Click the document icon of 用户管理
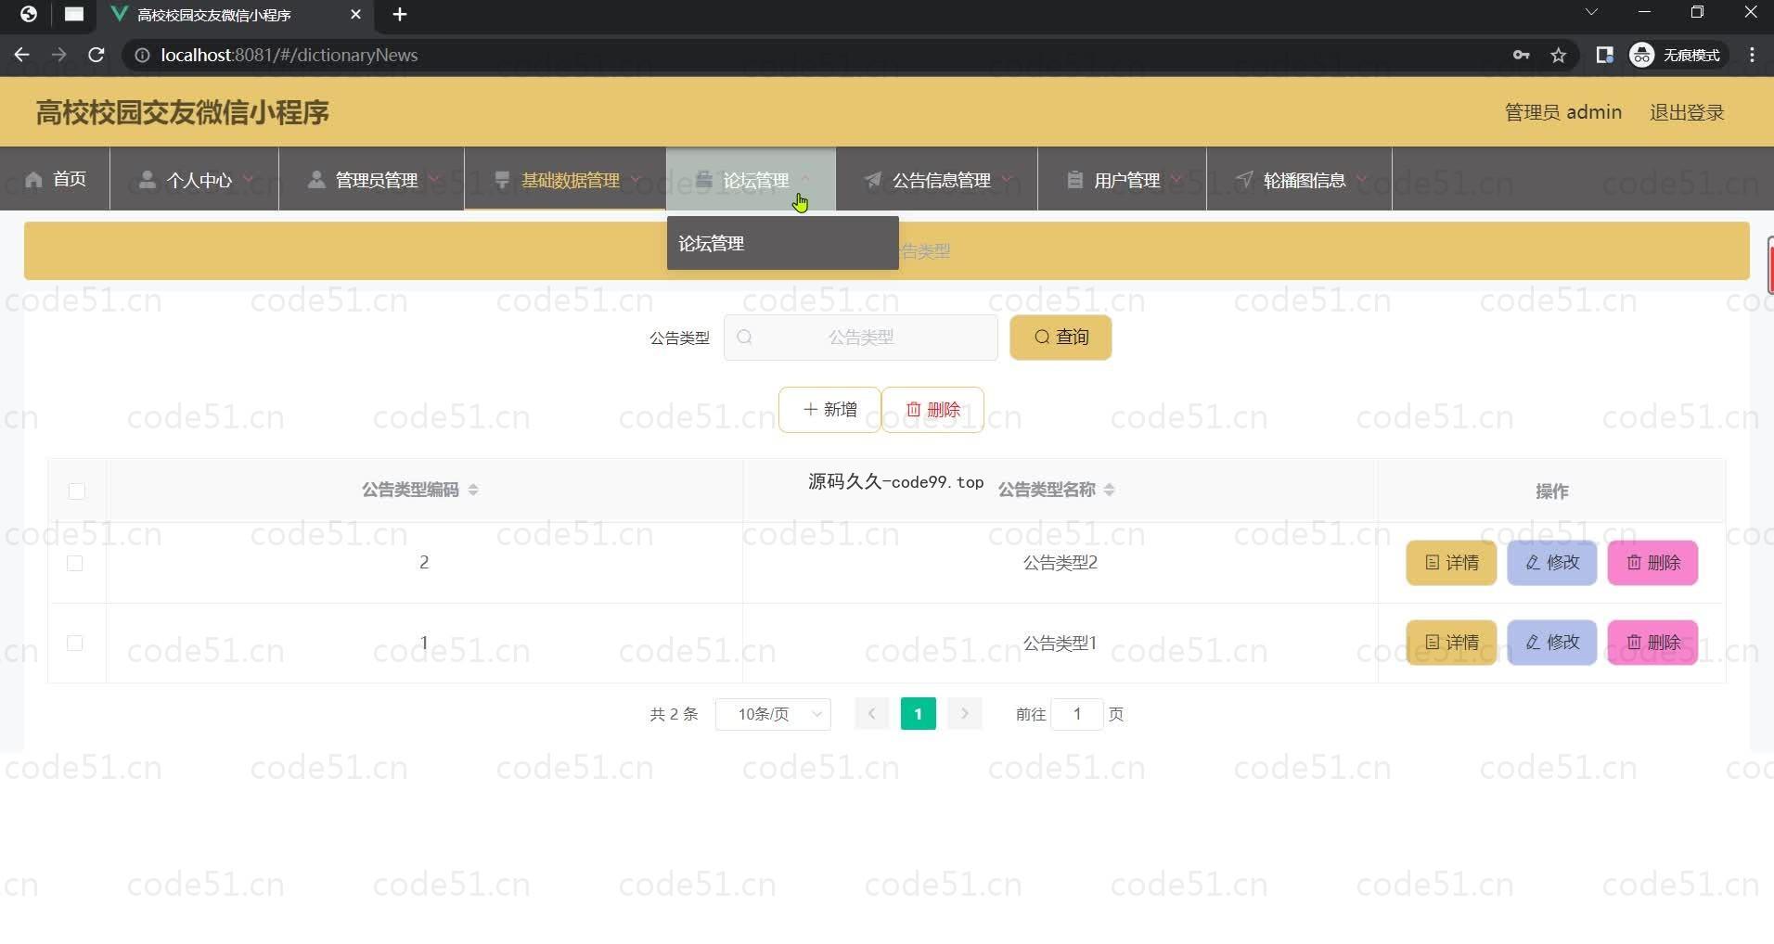Screen dimensions: 1774x944 click(1074, 179)
